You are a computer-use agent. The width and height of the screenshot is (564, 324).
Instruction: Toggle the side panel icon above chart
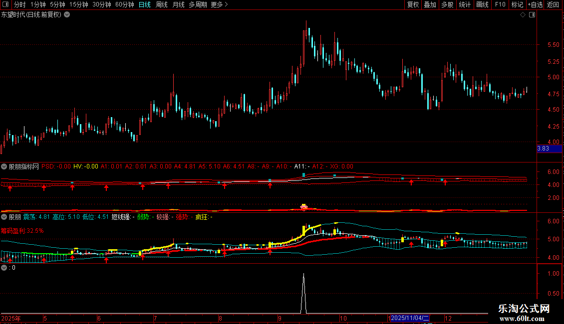click(532, 15)
